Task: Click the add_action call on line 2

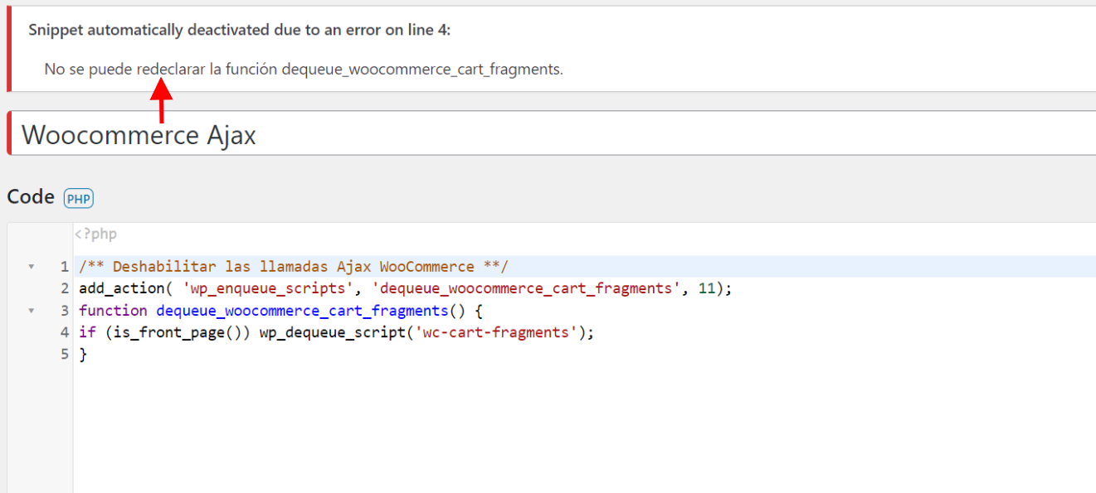Action: tap(123, 289)
